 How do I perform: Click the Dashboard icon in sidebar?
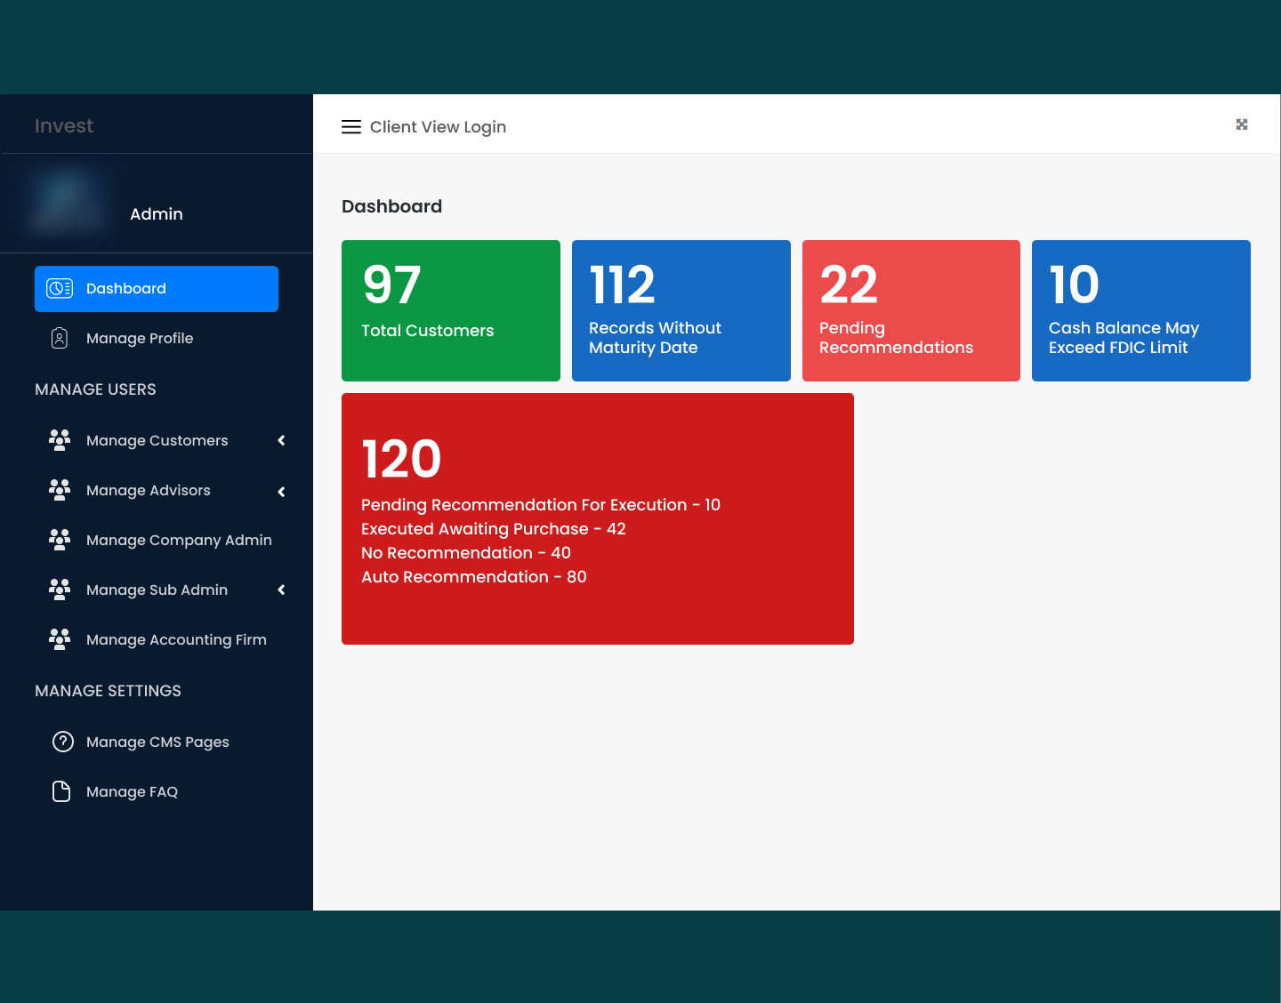(60, 288)
